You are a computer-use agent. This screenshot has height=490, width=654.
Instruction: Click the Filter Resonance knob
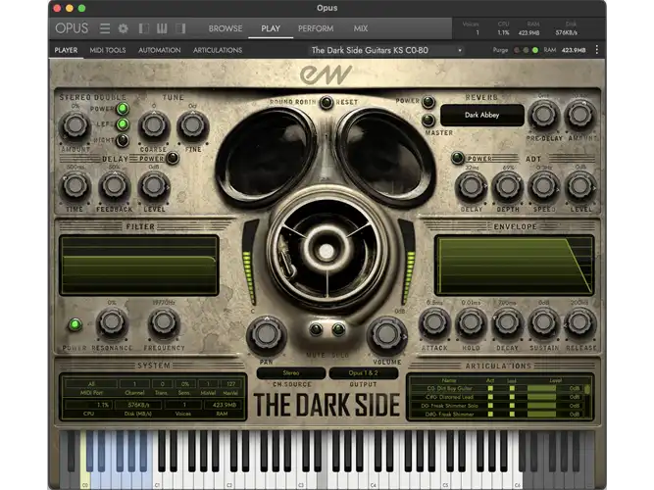(x=112, y=322)
